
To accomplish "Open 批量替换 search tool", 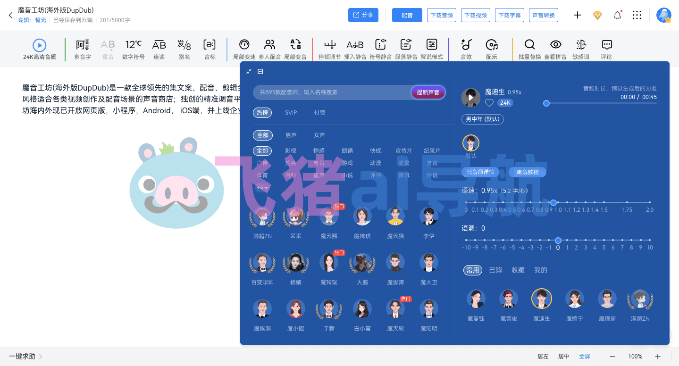I will (x=530, y=49).
